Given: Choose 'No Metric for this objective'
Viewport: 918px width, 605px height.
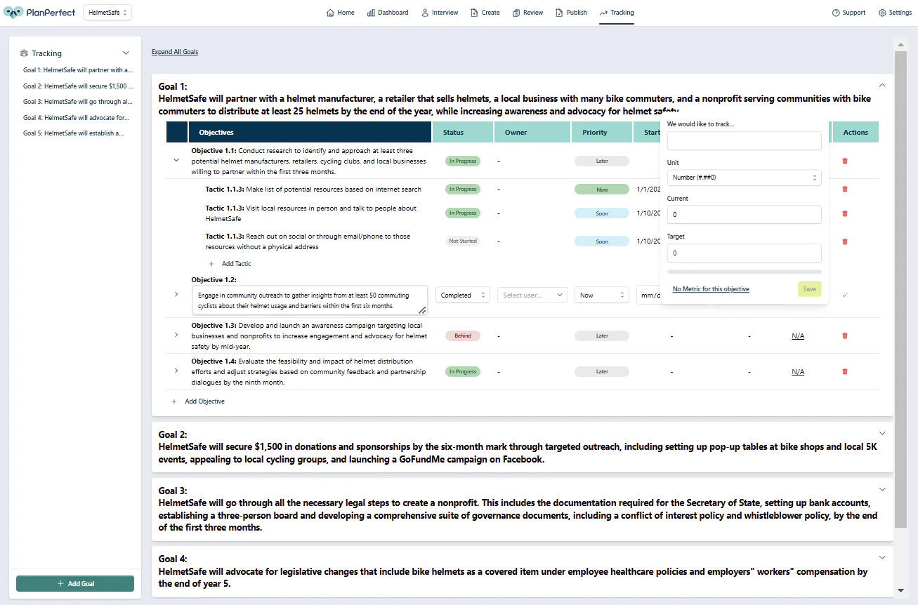Looking at the screenshot, I should pyautogui.click(x=711, y=289).
